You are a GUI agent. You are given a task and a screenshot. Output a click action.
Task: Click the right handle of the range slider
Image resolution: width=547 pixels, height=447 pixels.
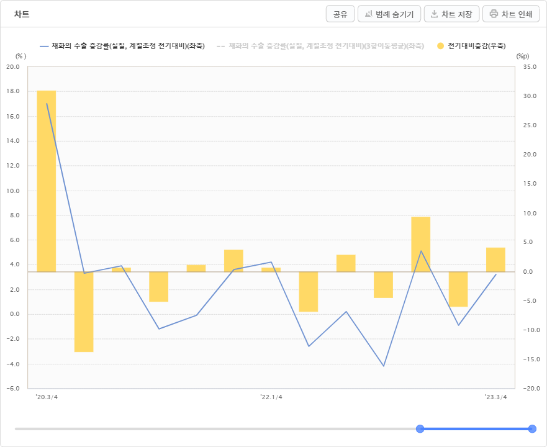pyautogui.click(x=532, y=429)
